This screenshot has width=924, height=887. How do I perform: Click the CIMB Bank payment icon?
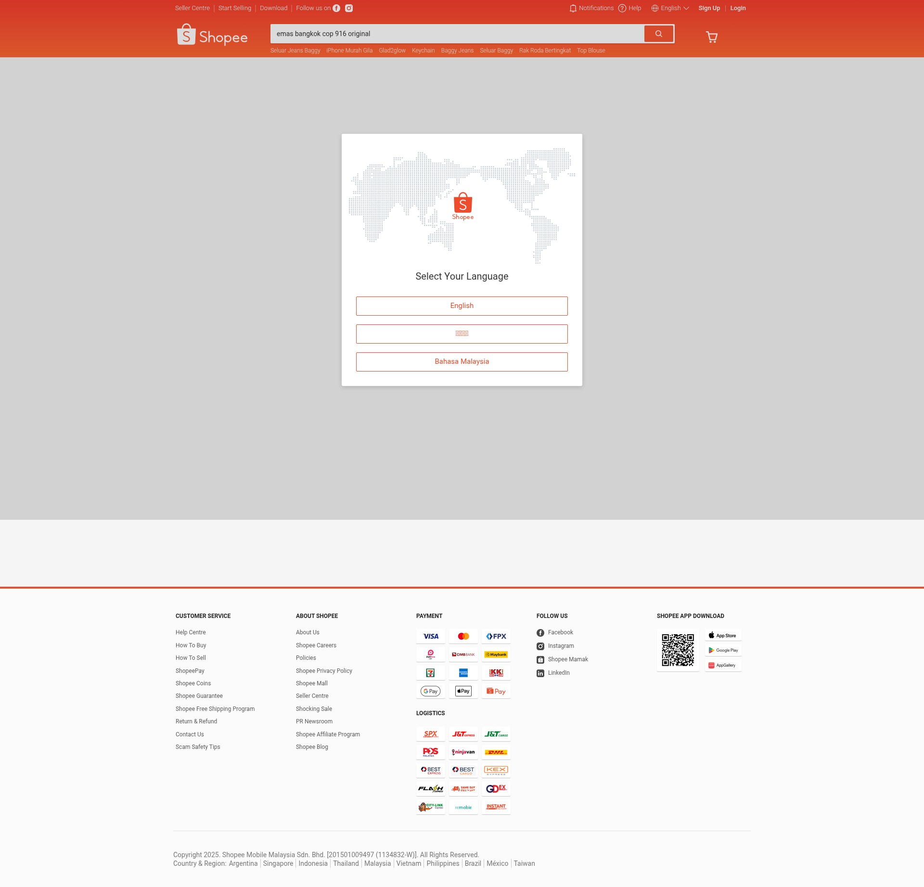coord(463,655)
